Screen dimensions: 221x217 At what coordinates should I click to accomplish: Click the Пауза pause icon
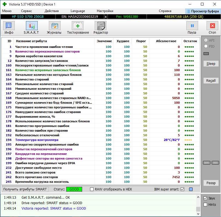(192, 26)
